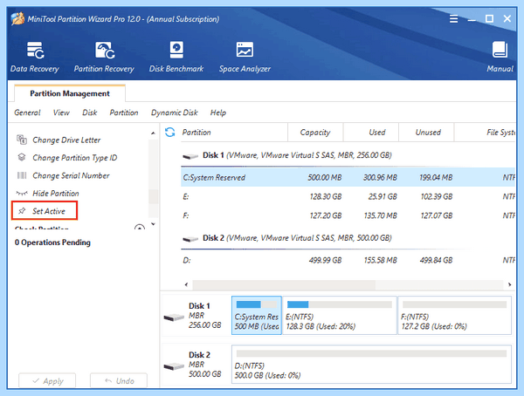Open Disk Benchmark tool
This screenshot has width=524, height=396.
tap(176, 57)
